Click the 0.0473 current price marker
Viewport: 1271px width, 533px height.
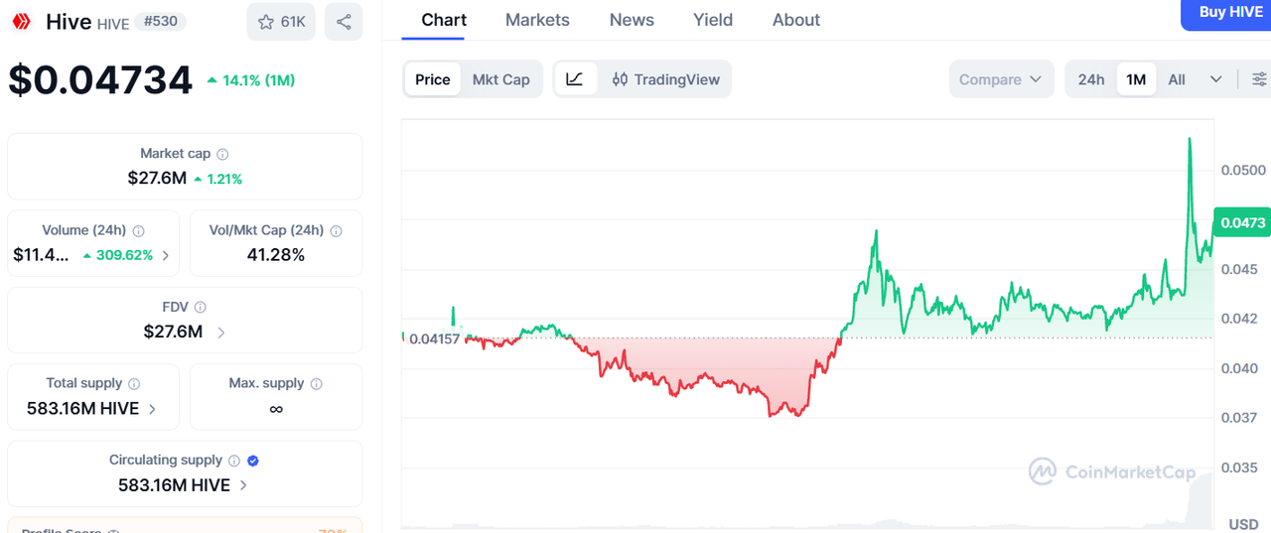point(1242,222)
